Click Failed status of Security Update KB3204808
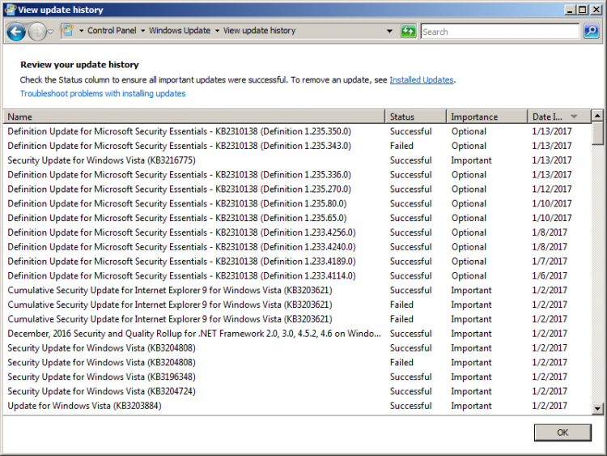Screen dimensions: 607x456 point(401,363)
